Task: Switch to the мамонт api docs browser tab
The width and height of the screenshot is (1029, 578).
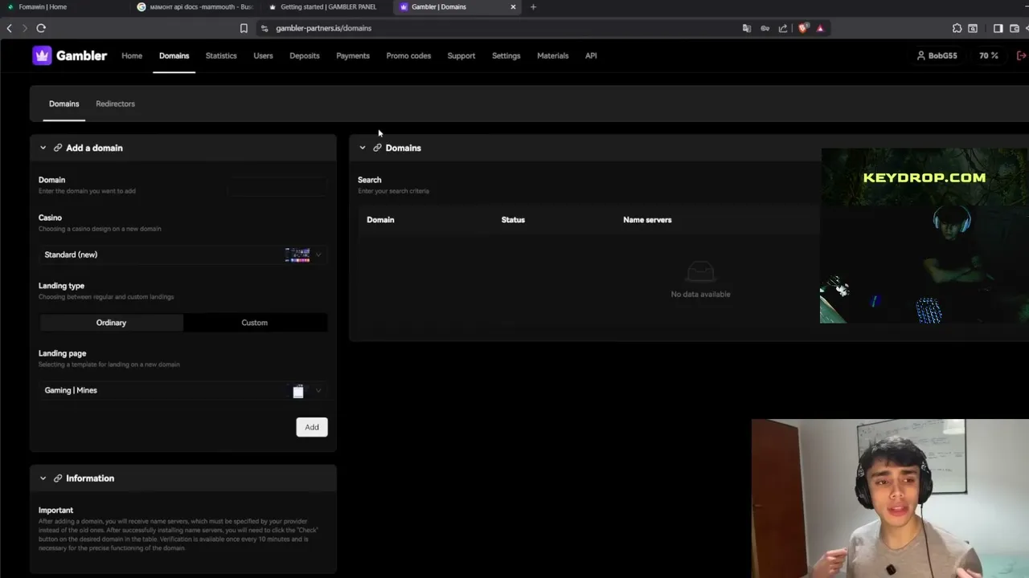Action: pos(195,7)
